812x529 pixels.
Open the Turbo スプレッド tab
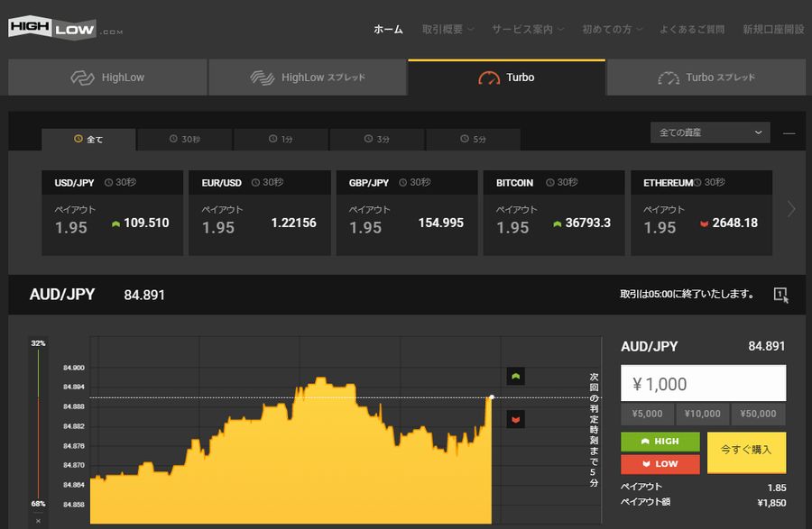tap(707, 78)
